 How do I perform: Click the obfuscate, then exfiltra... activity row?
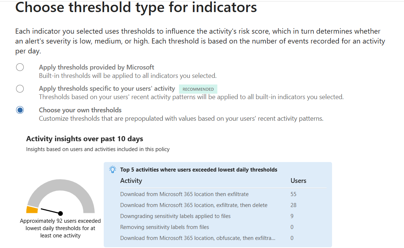coord(223,238)
